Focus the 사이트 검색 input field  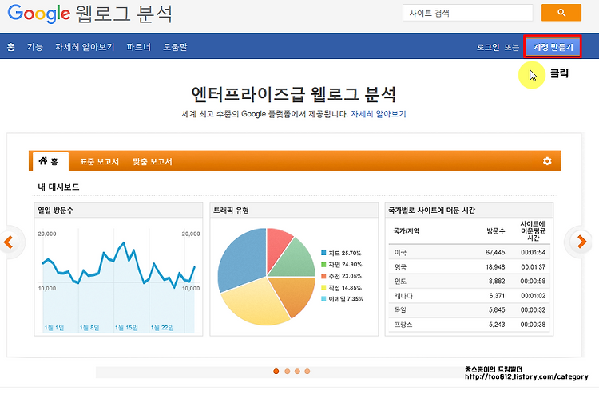(x=467, y=13)
